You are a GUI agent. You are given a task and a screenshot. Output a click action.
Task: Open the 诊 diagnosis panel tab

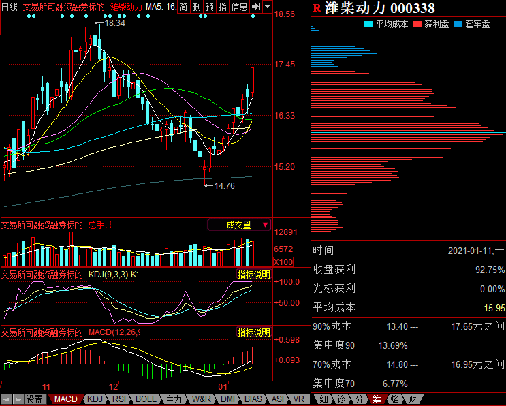341,399
